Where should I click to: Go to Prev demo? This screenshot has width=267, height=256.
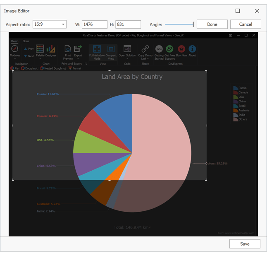[29, 49]
